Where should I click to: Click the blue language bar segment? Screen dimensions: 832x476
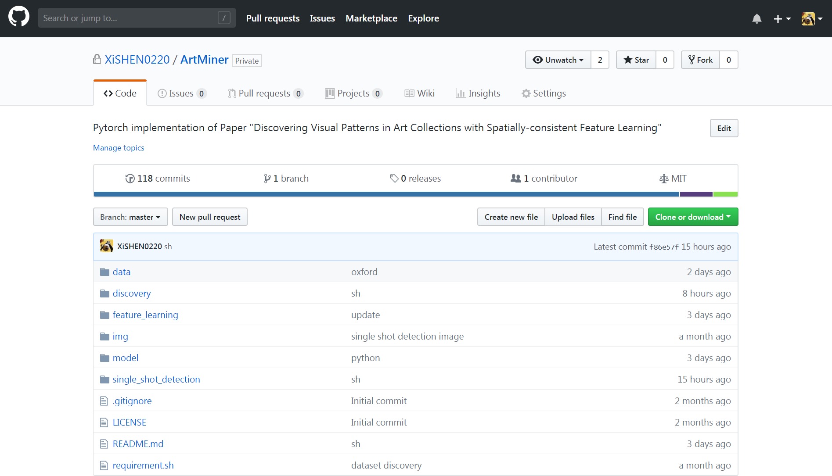(x=386, y=194)
